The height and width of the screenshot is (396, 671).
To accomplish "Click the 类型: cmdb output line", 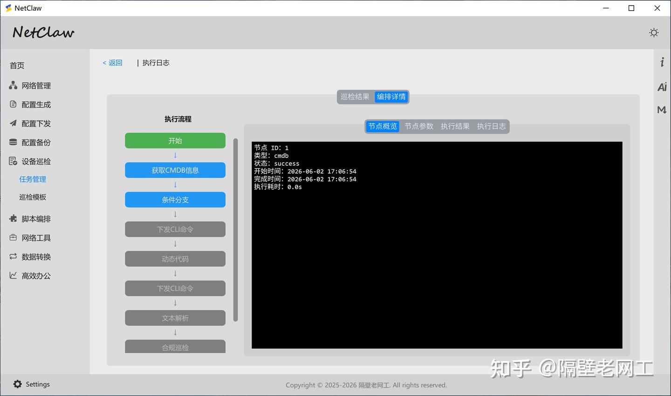I will [x=271, y=155].
